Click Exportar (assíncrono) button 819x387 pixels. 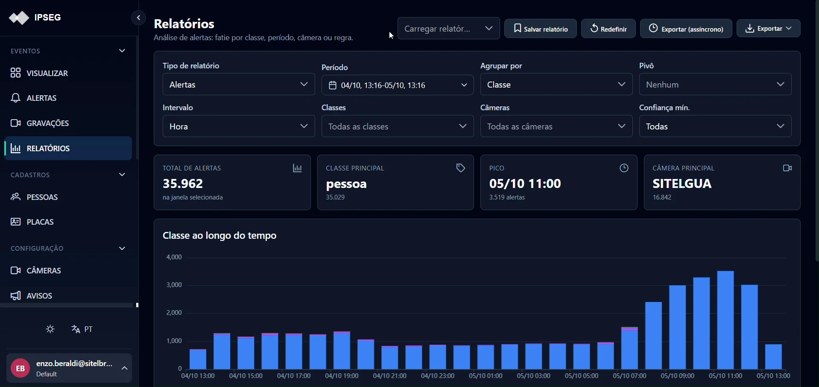(686, 29)
